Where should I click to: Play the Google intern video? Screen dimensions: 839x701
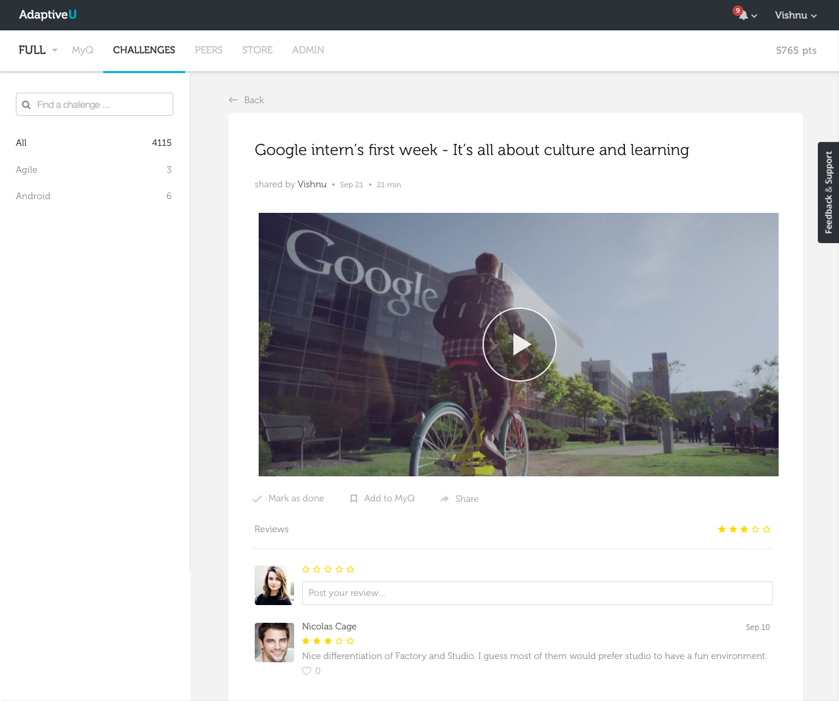[x=519, y=344]
